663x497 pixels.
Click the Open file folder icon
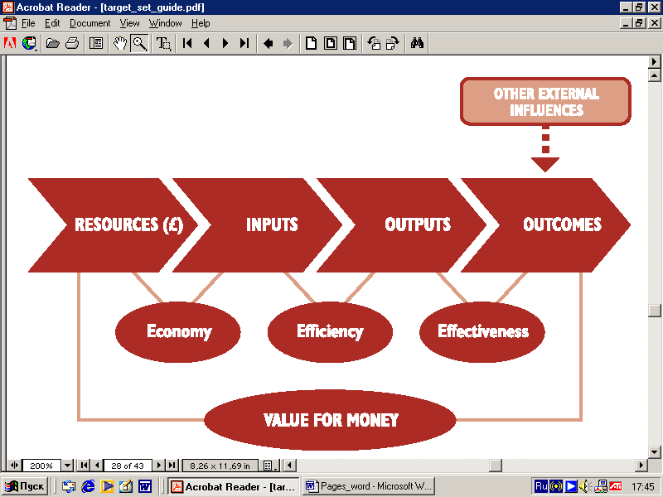tap(52, 43)
